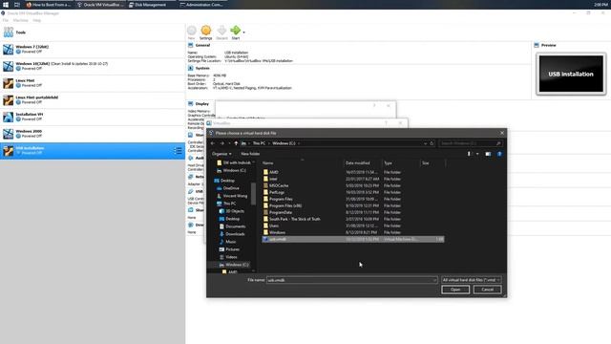Screen dimensions: 611x344
Task: Open the VirtualBox Help menu
Action: tap(36, 20)
